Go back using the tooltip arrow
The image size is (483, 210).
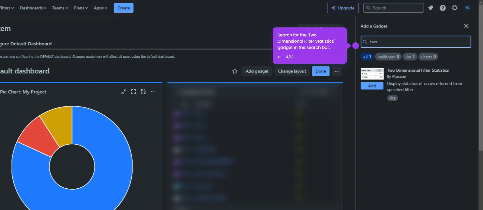(x=279, y=57)
